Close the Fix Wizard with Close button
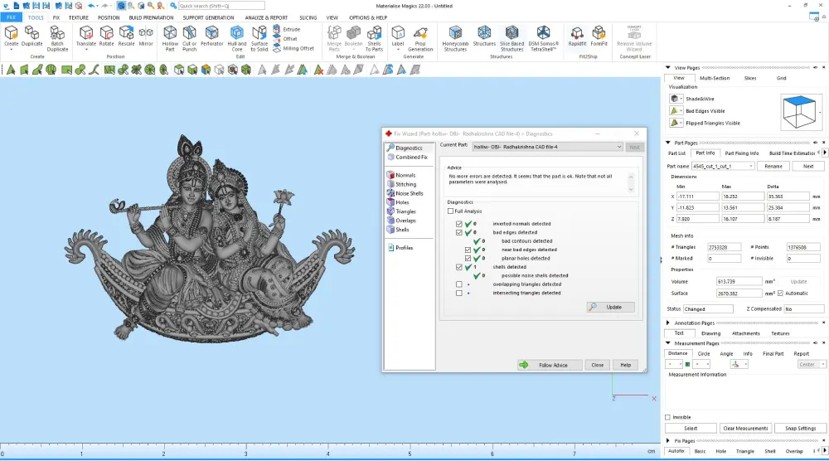Screen dimensions: 829x461 click(x=598, y=365)
